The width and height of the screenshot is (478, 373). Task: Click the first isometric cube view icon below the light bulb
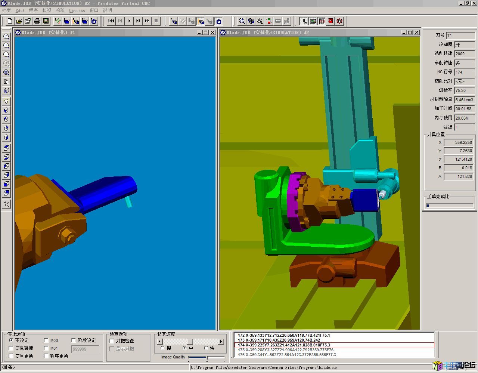[6, 110]
